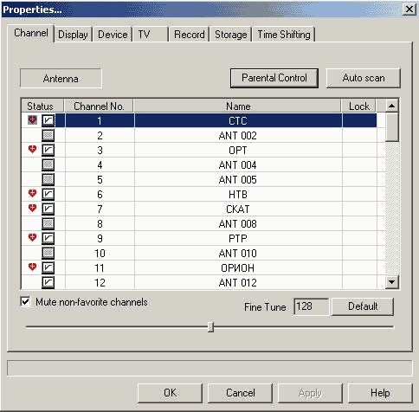Click the channel list scroll up arrow
This screenshot has height=412, width=419.
(x=392, y=106)
